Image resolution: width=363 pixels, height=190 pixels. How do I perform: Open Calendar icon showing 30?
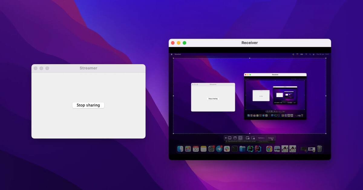[x=196, y=149]
